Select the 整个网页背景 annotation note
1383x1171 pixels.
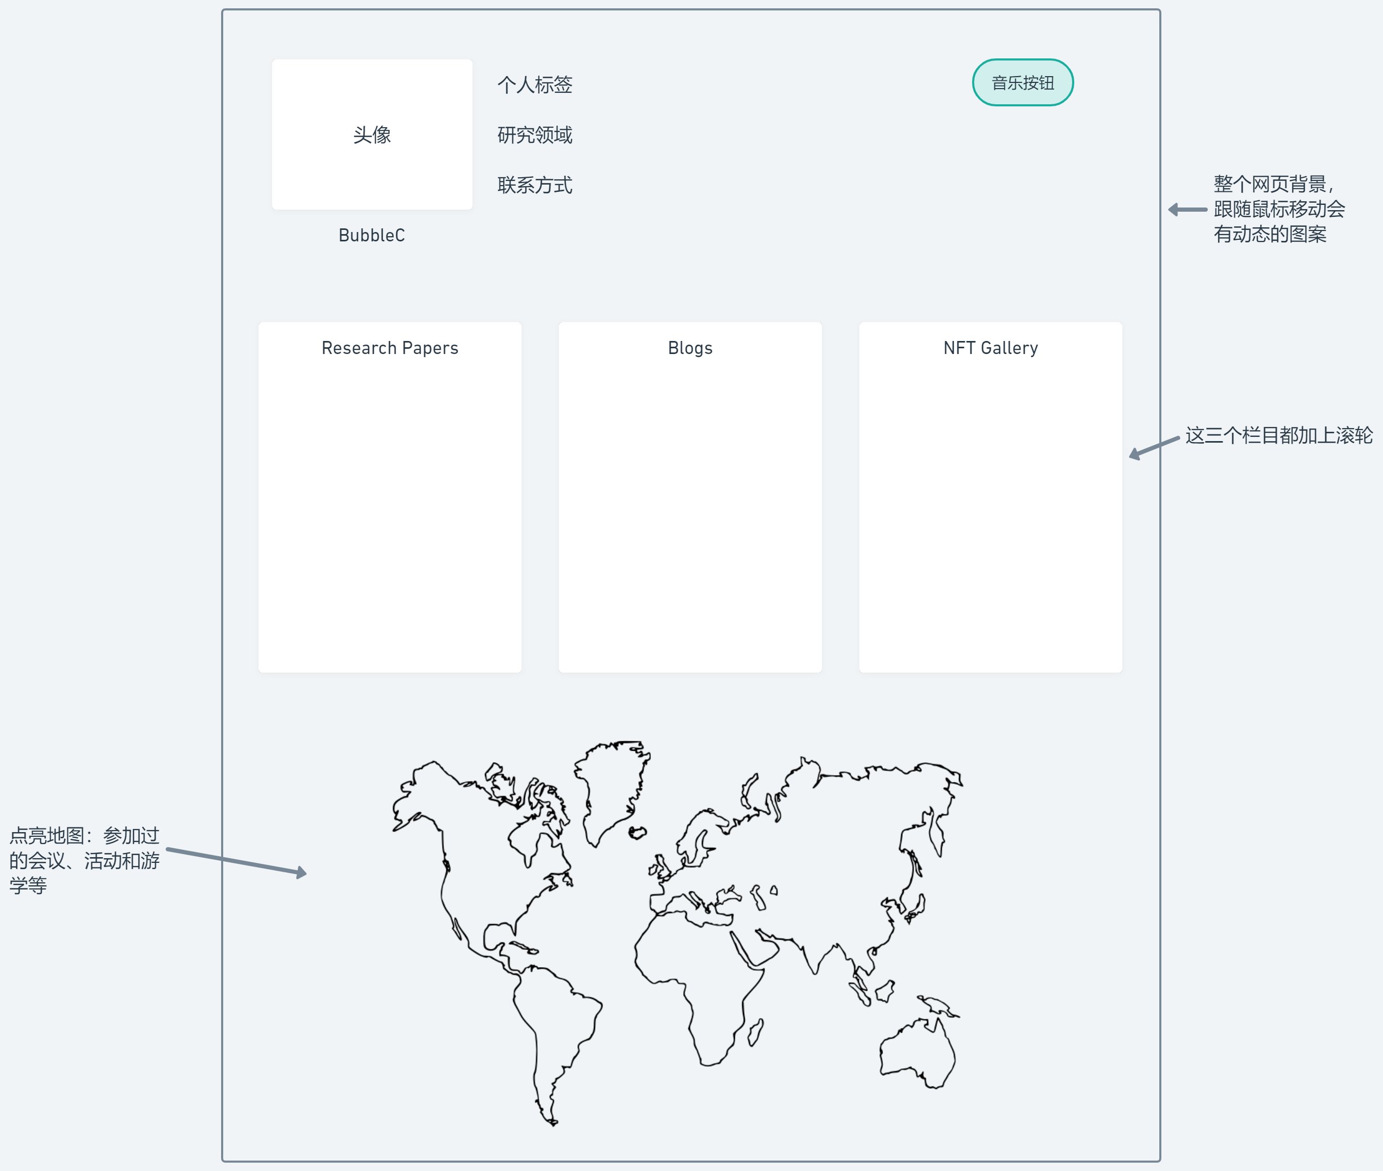coord(1279,209)
